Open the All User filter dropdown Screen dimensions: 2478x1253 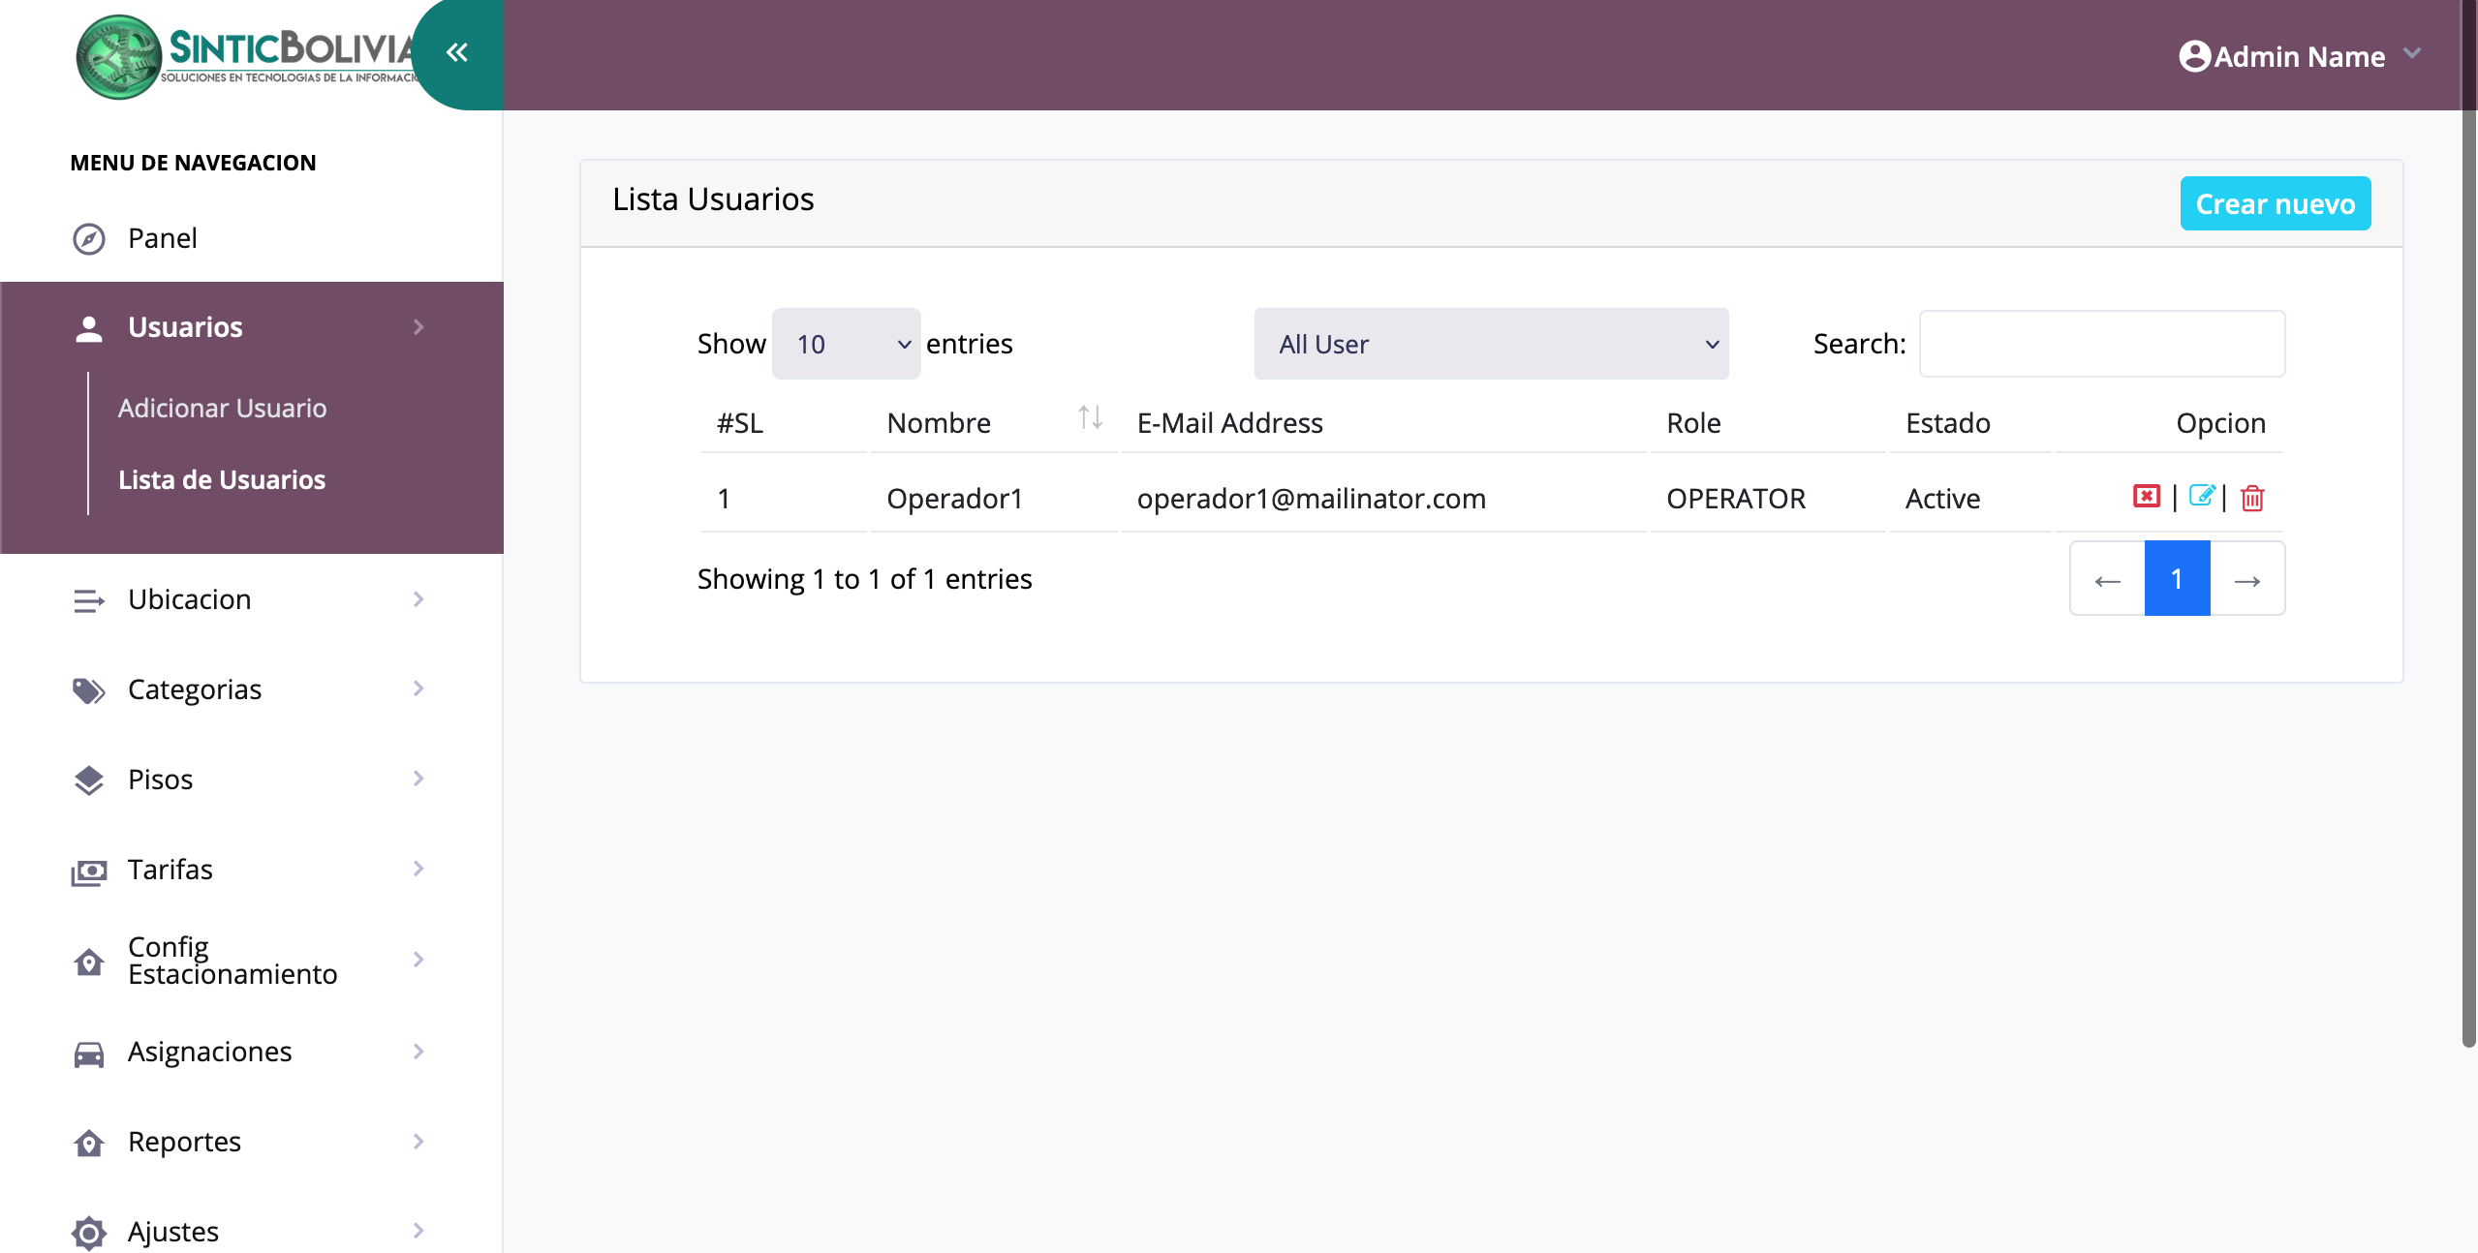click(x=1490, y=344)
